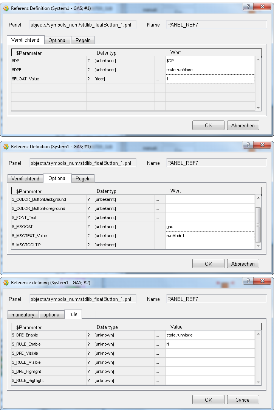Click the scroll-down arrow of the Optional tab table
Image resolution: width=274 pixels, height=410 pixels.
pos(258,246)
